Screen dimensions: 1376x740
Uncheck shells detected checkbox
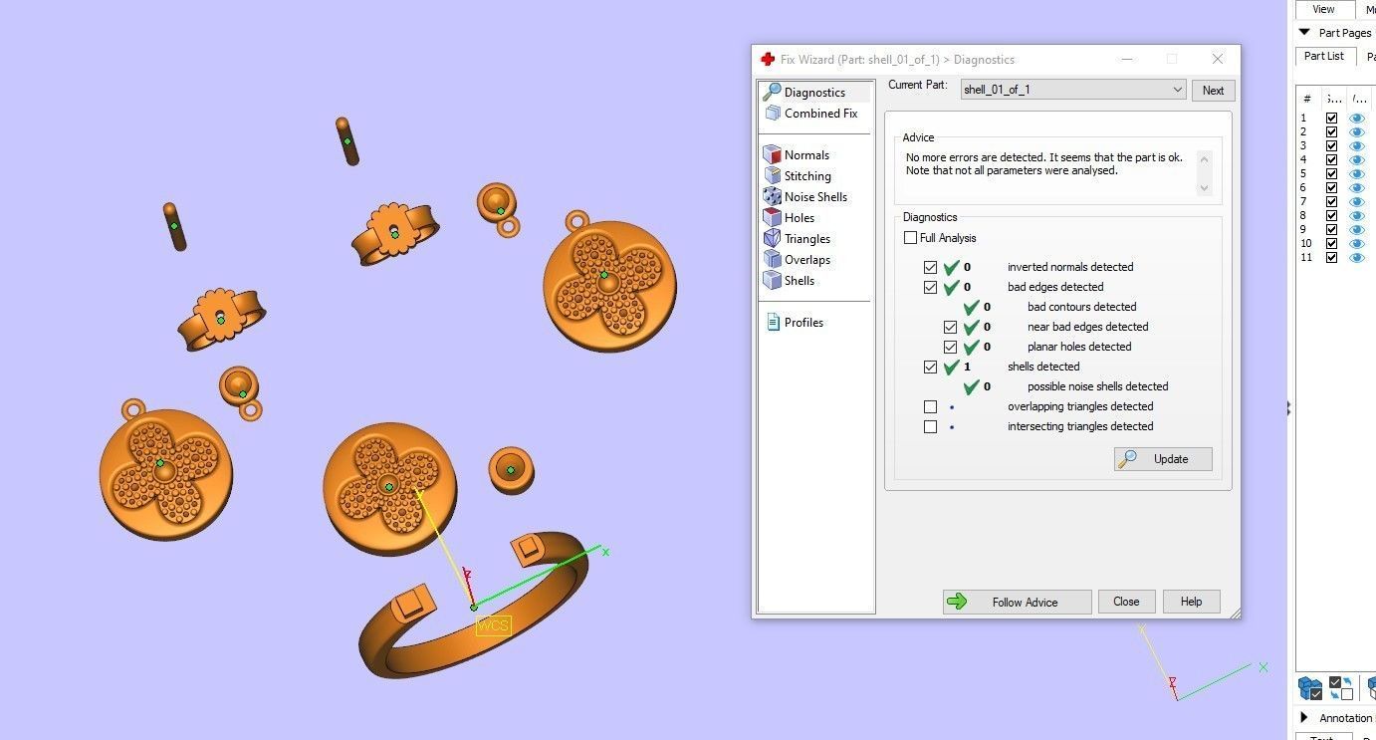click(x=930, y=367)
